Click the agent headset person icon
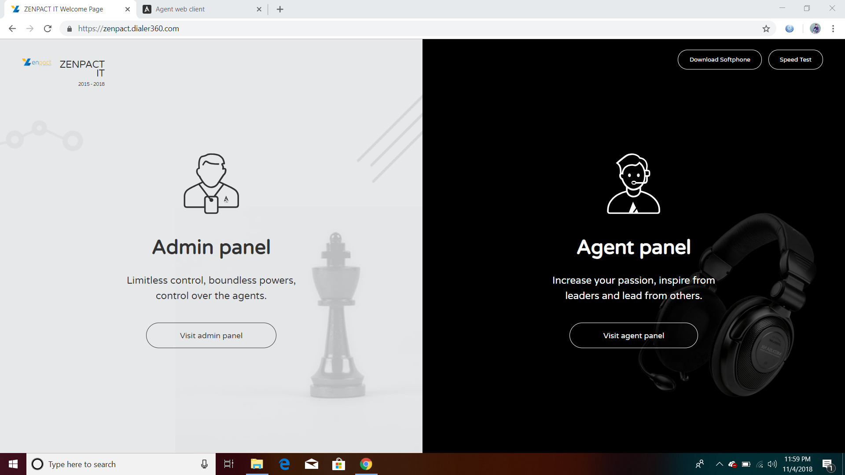 tap(633, 183)
